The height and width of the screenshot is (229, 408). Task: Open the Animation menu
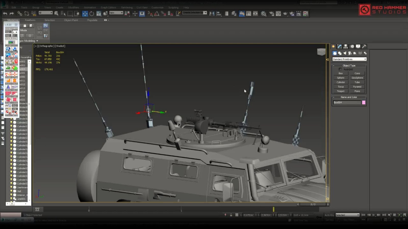(90, 7)
